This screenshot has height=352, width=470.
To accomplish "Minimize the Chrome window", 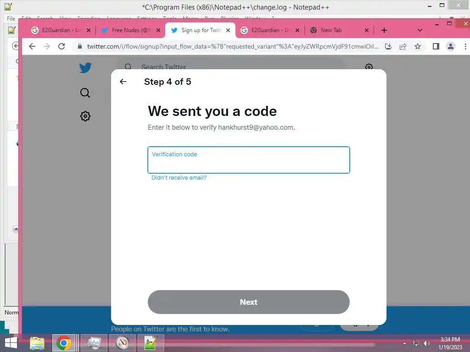I will [x=437, y=24].
